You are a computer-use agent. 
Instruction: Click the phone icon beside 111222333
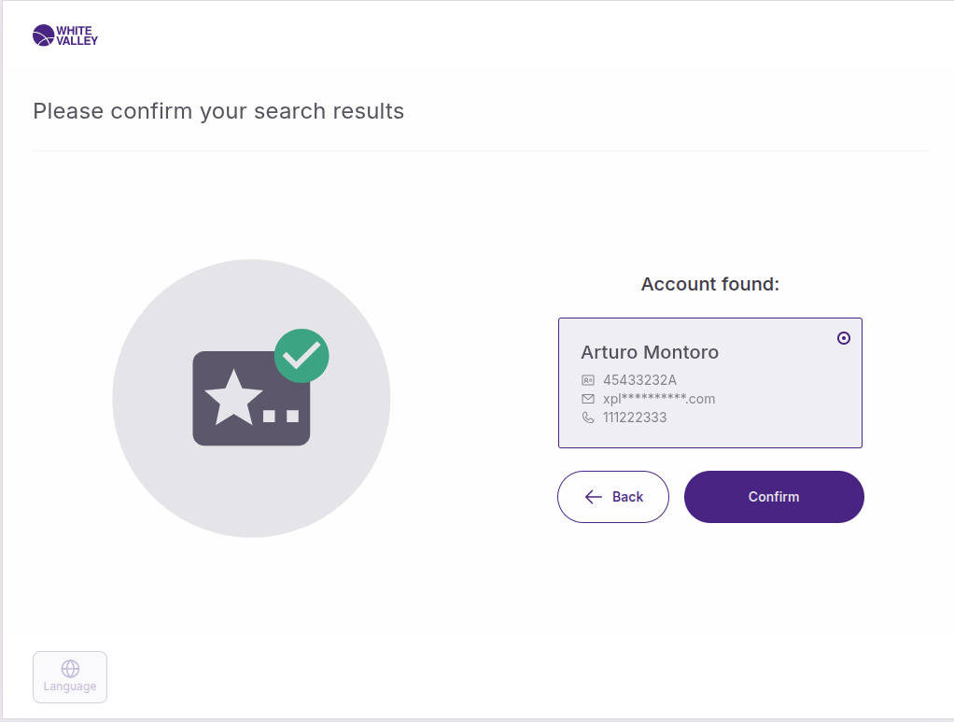[x=588, y=418]
